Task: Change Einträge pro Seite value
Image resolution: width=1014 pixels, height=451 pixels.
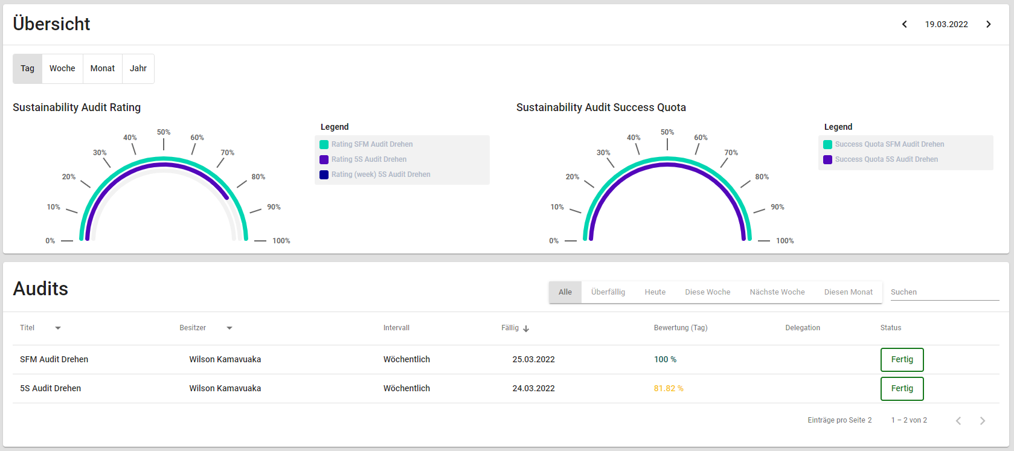Action: 869,420
